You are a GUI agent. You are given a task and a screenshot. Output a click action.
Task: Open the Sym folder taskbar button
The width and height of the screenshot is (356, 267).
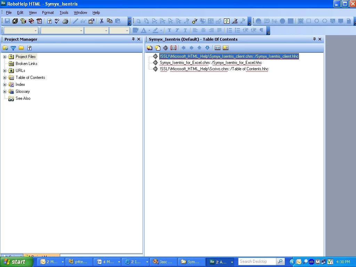[x=192, y=262]
